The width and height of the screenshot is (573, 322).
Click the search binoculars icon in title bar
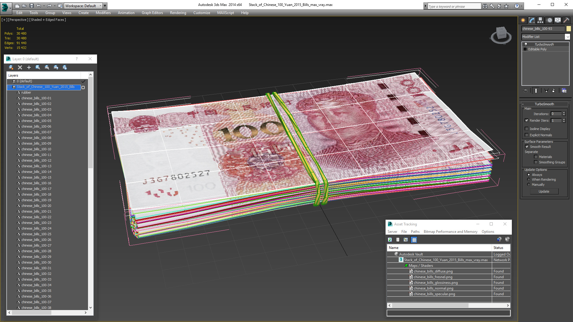pos(485,6)
